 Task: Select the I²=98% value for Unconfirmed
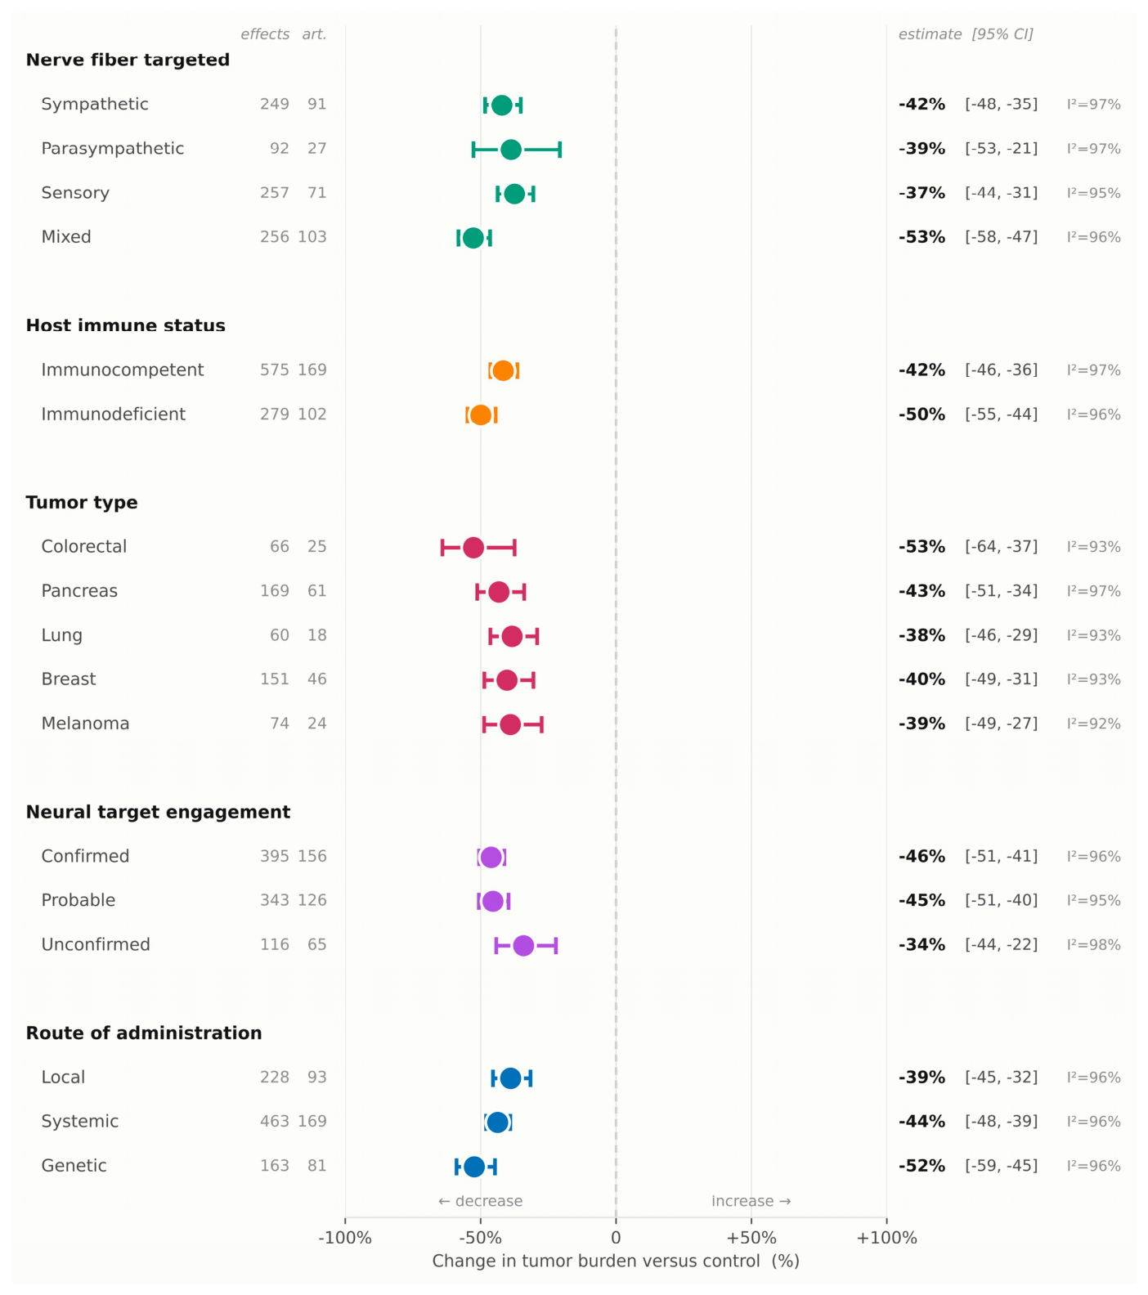(1093, 945)
